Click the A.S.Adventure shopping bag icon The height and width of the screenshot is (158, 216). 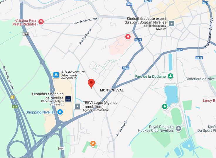[x=56, y=75]
